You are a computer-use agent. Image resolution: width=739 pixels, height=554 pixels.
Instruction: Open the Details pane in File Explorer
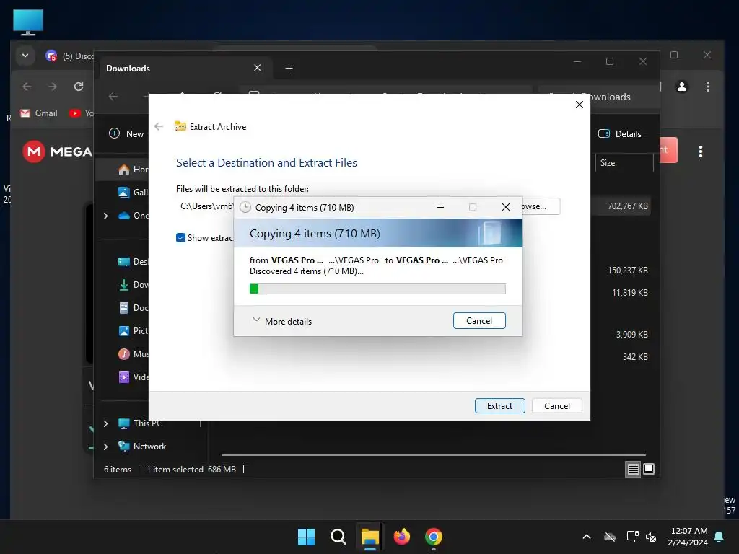620,133
